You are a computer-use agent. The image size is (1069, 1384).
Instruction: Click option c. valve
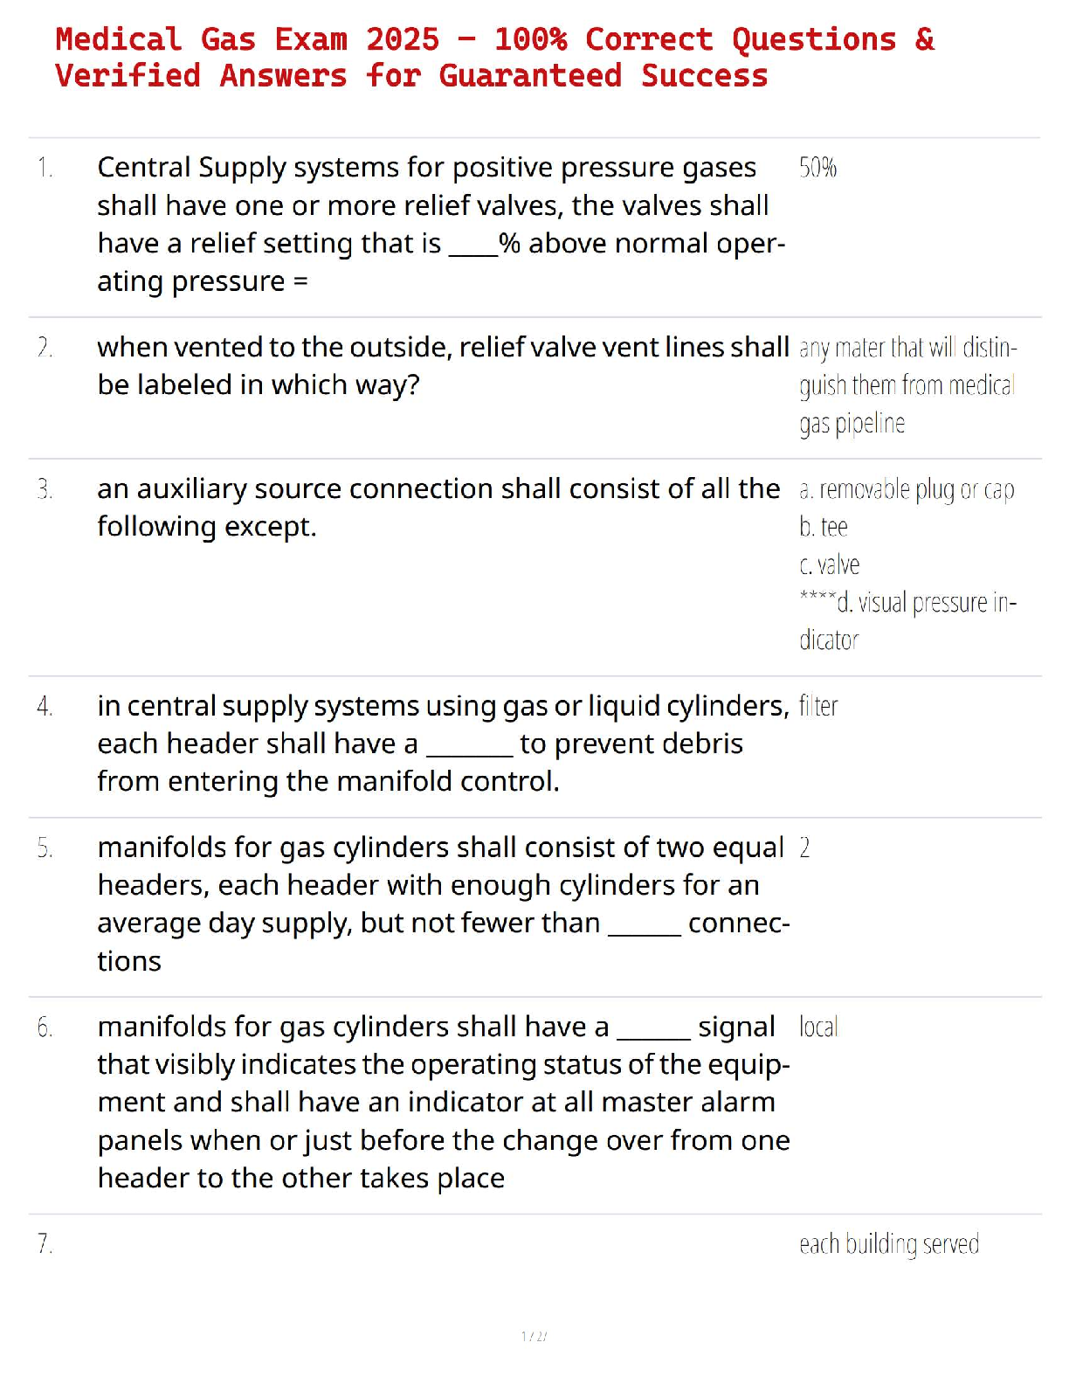click(x=829, y=565)
